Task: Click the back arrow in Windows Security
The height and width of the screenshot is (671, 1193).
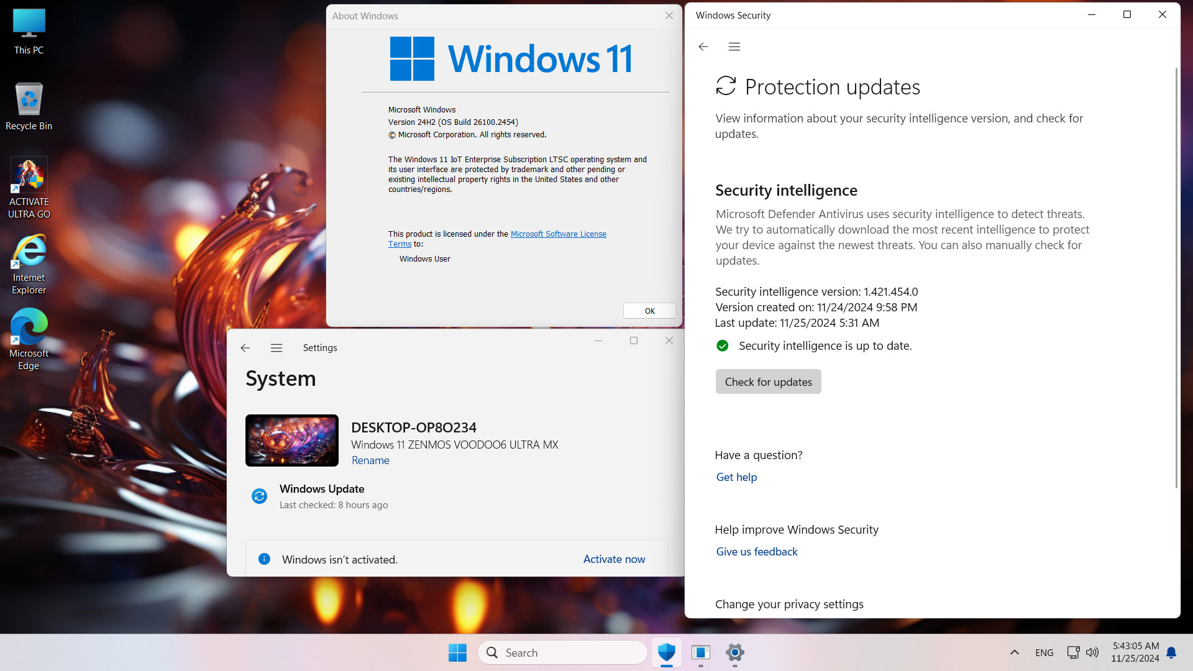Action: [703, 47]
